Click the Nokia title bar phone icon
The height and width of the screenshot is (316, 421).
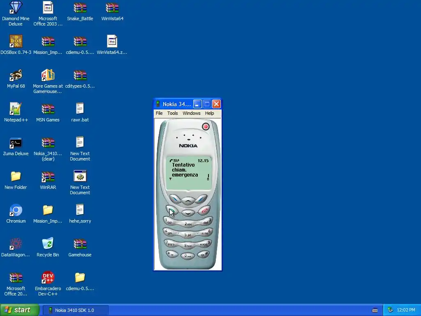point(158,104)
